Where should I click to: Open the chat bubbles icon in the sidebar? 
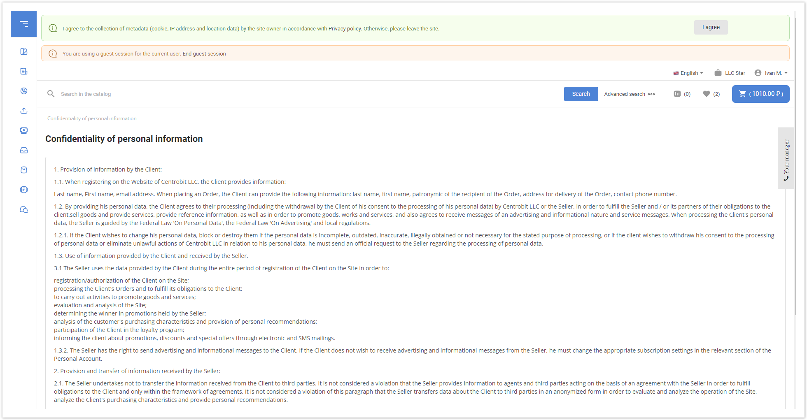tap(24, 209)
